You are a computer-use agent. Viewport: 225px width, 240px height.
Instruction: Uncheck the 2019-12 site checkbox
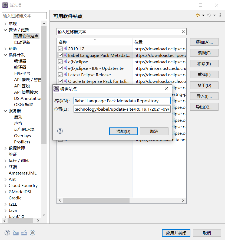(x=60, y=49)
